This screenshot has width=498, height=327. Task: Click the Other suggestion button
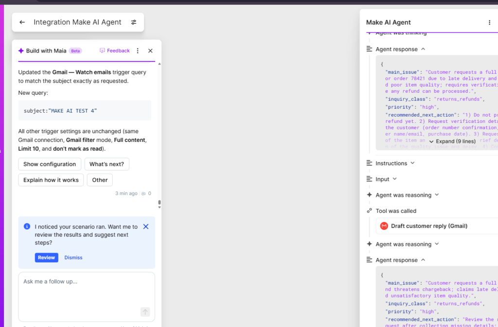pyautogui.click(x=100, y=180)
